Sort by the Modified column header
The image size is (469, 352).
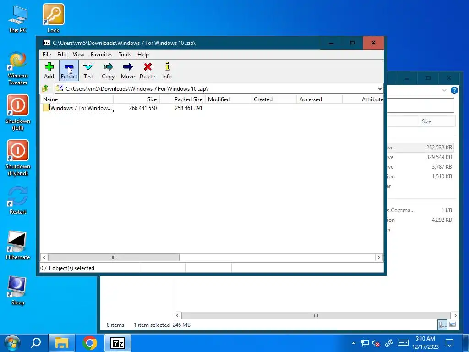tap(228, 99)
